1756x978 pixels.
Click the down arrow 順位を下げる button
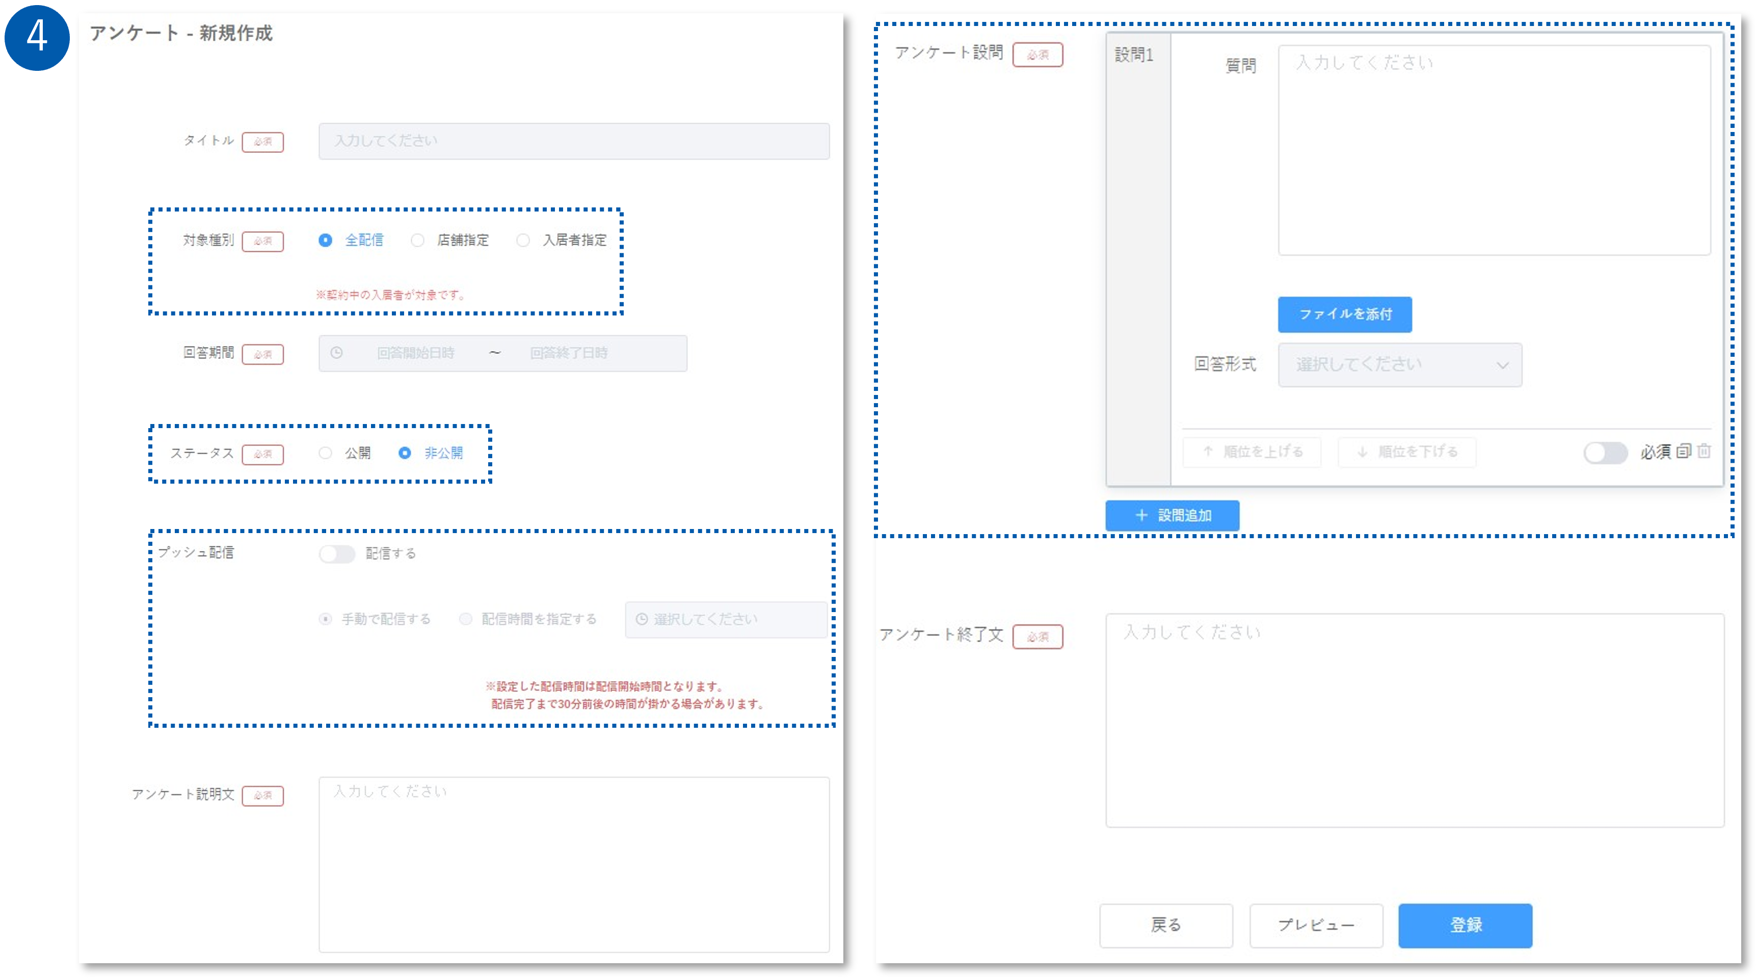click(x=1406, y=452)
